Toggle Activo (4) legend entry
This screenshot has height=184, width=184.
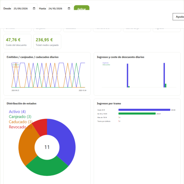[17, 112]
